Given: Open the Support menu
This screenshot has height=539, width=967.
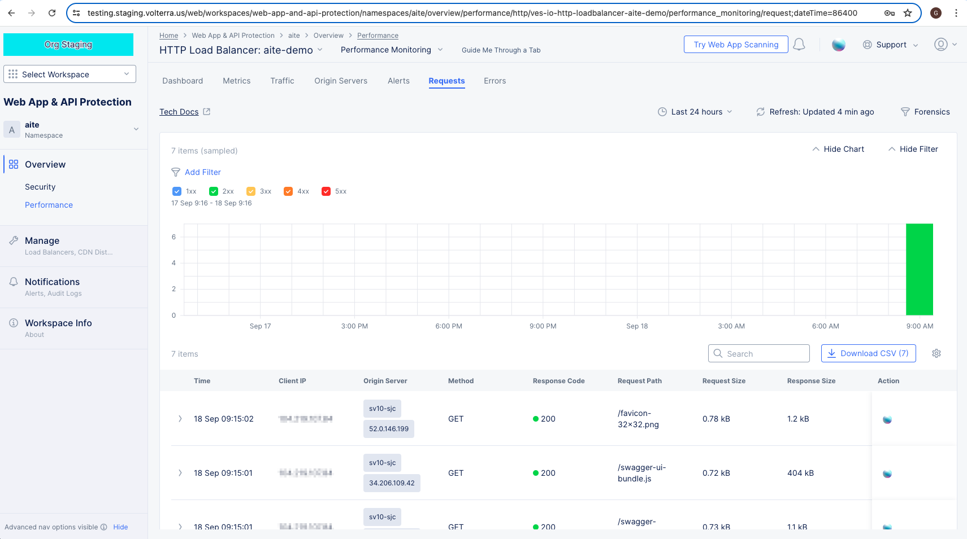Looking at the screenshot, I should point(890,45).
